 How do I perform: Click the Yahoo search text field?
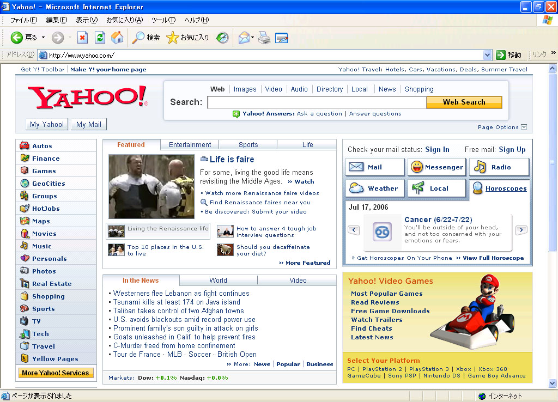(317, 102)
